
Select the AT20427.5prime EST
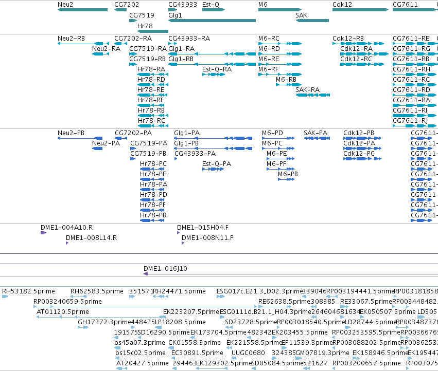tap(121, 368)
